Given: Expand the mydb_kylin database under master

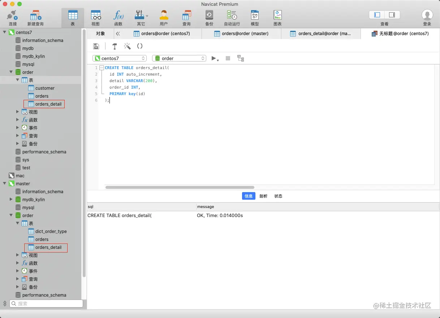Looking at the screenshot, I should point(11,199).
